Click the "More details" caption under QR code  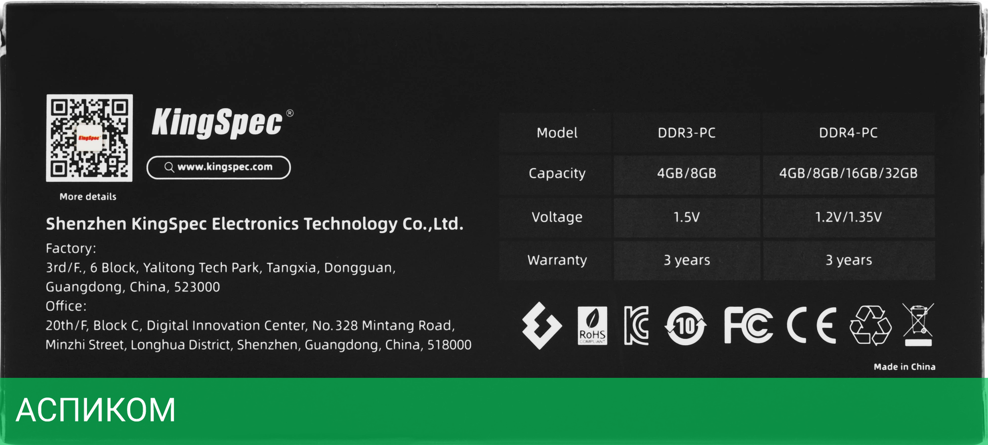pyautogui.click(x=88, y=197)
